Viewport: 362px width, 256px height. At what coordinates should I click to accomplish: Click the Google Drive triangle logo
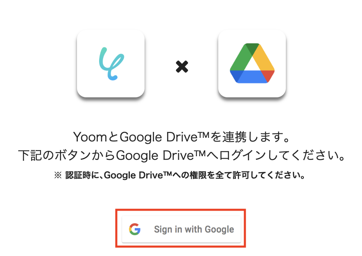click(x=252, y=63)
